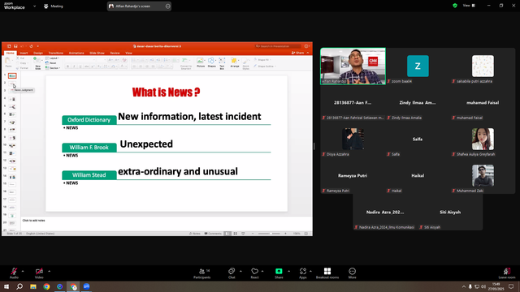The width and height of the screenshot is (520, 292).
Task: Open the Insert ribbon tab
Action: [24, 53]
